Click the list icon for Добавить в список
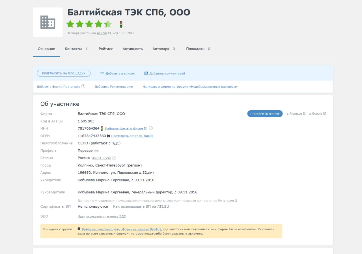The image size is (362, 254). pyautogui.click(x=102, y=73)
